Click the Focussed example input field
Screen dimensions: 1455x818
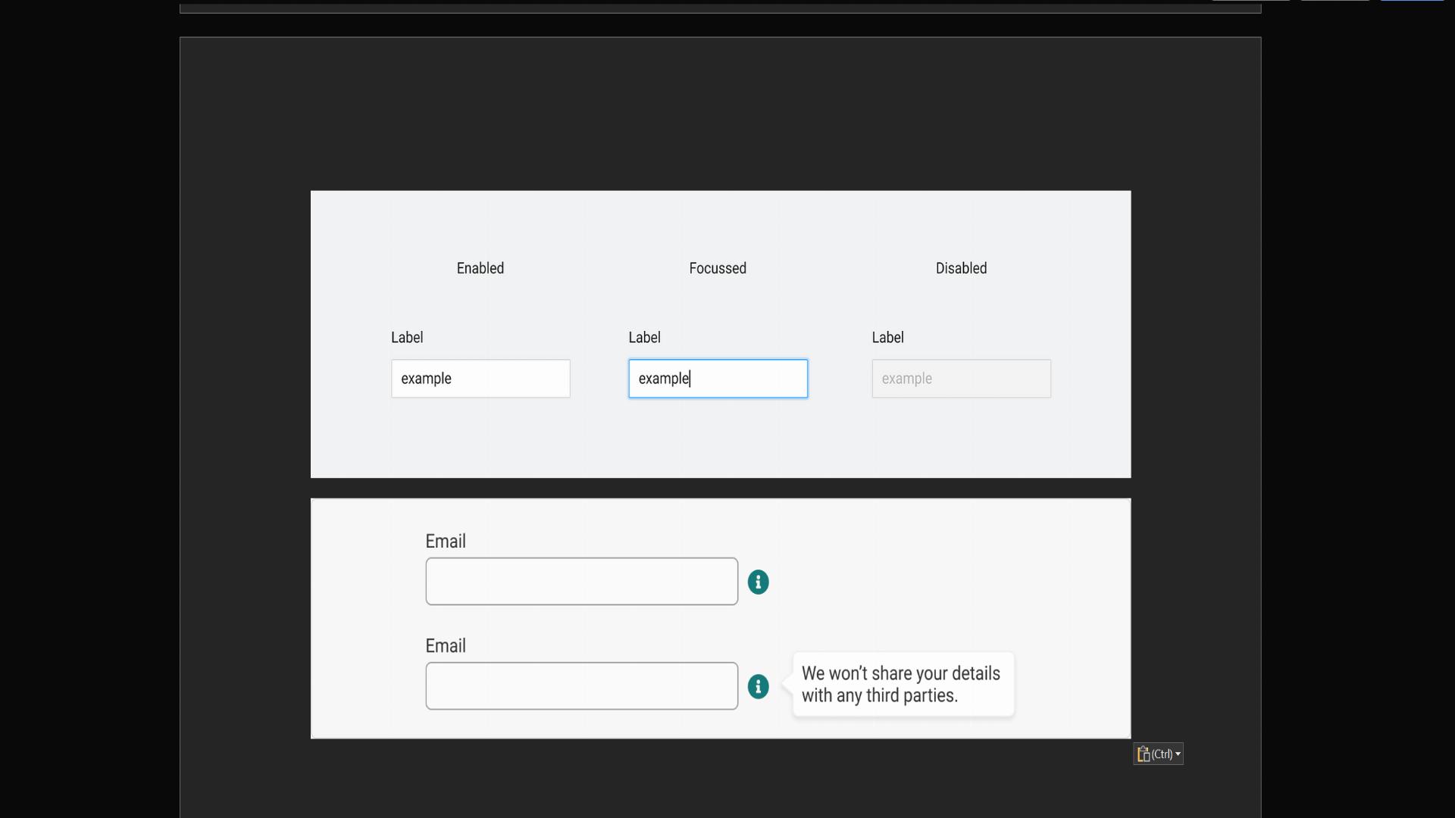[718, 379]
